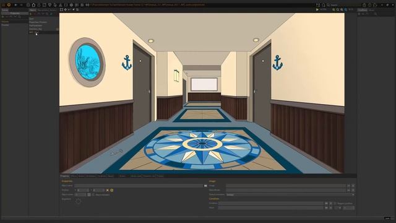Start the scene preview with the play button
396x223 pixels.
point(317,10)
